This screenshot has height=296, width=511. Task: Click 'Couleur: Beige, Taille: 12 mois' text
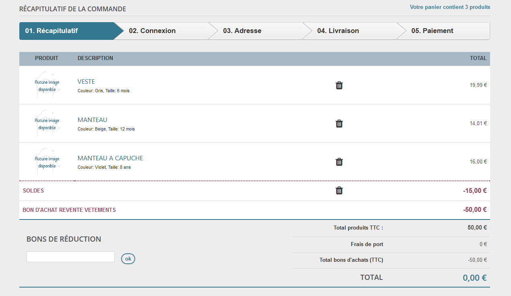[106, 129]
